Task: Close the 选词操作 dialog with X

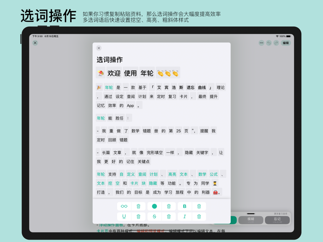Action: (99, 48)
